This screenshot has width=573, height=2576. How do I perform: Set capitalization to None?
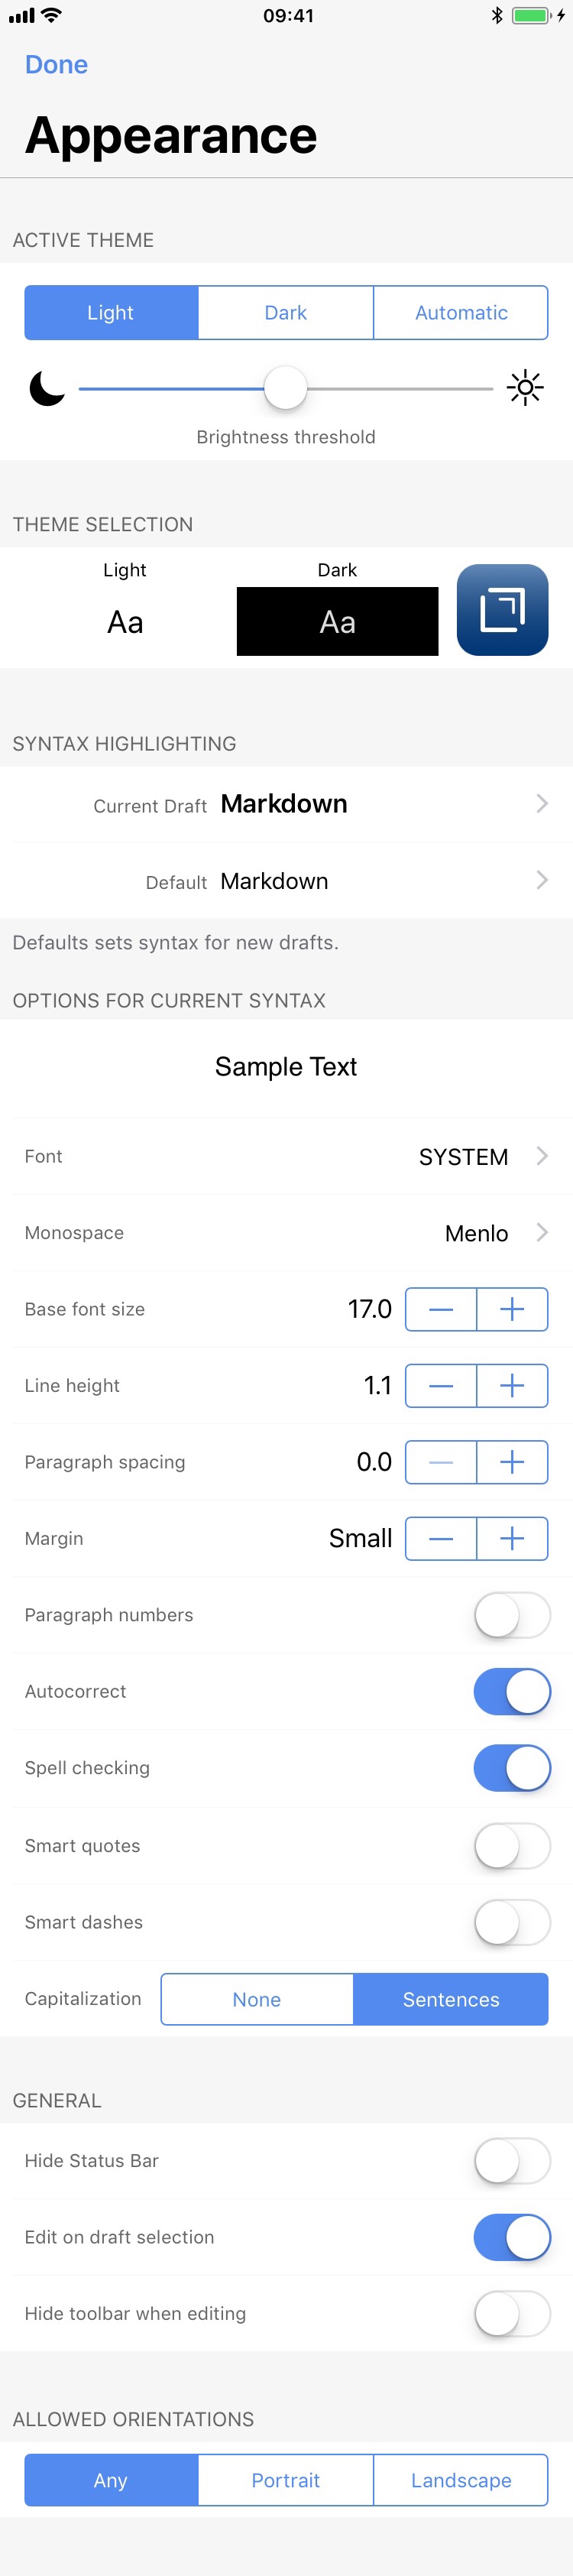(257, 1999)
